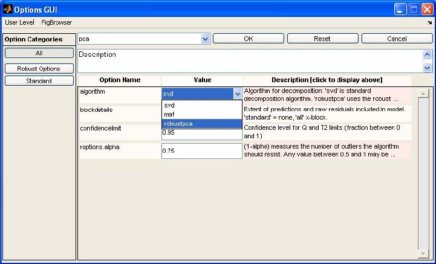
Task: Click the MATLAB logo icon in the title bar
Action: (7, 9)
